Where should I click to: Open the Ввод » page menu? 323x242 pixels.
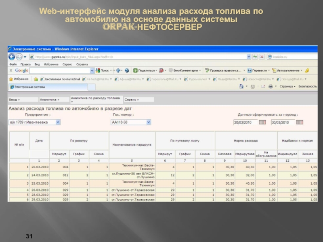point(23,100)
